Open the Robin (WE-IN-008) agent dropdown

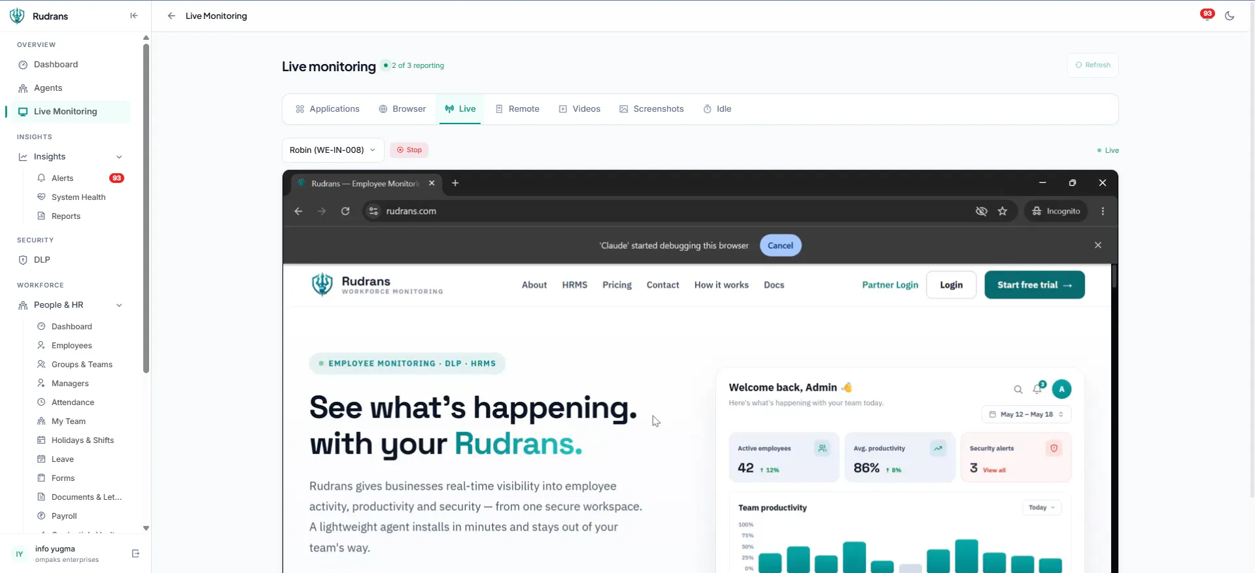click(x=333, y=150)
